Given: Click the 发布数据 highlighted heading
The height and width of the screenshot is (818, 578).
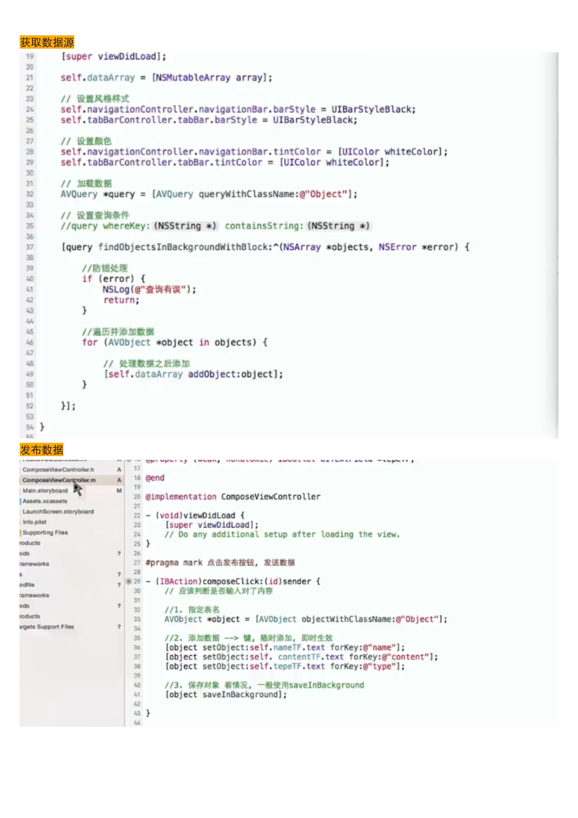Looking at the screenshot, I should [x=41, y=450].
